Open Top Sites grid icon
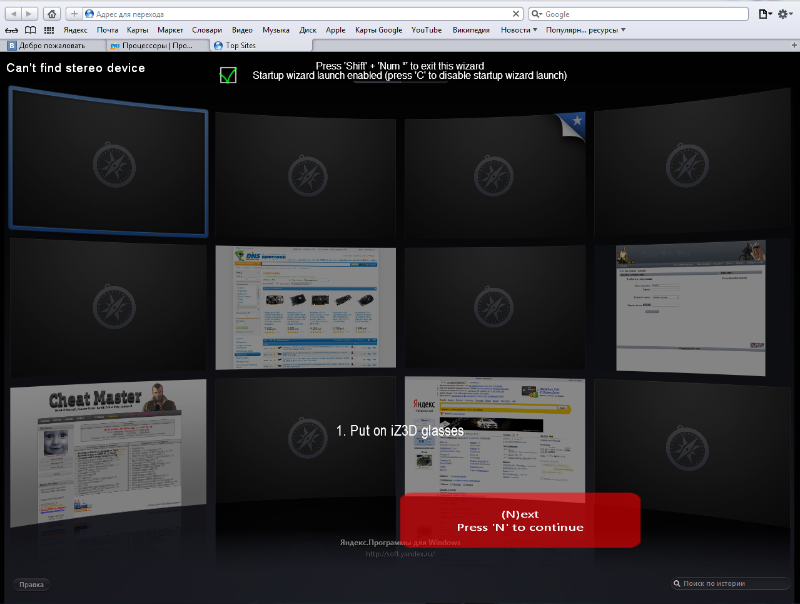 click(x=49, y=30)
